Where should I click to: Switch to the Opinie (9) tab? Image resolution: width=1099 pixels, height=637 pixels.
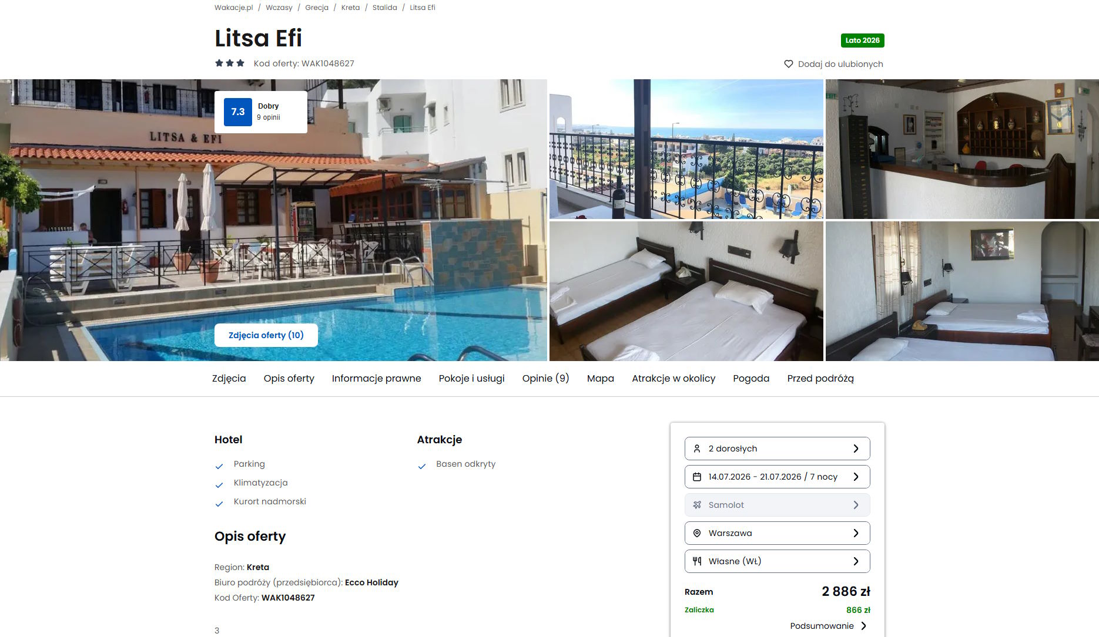pos(545,379)
